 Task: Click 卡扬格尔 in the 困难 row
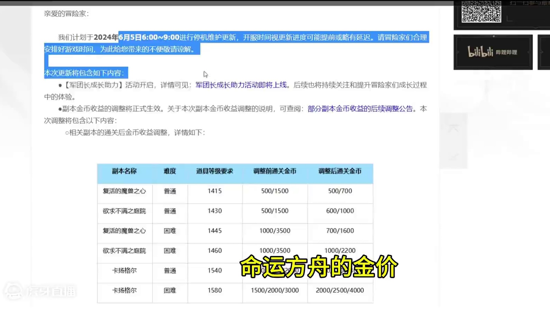tap(124, 290)
